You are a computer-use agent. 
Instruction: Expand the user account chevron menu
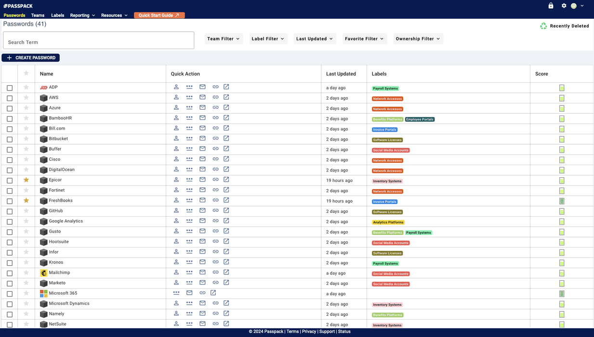(x=582, y=5)
